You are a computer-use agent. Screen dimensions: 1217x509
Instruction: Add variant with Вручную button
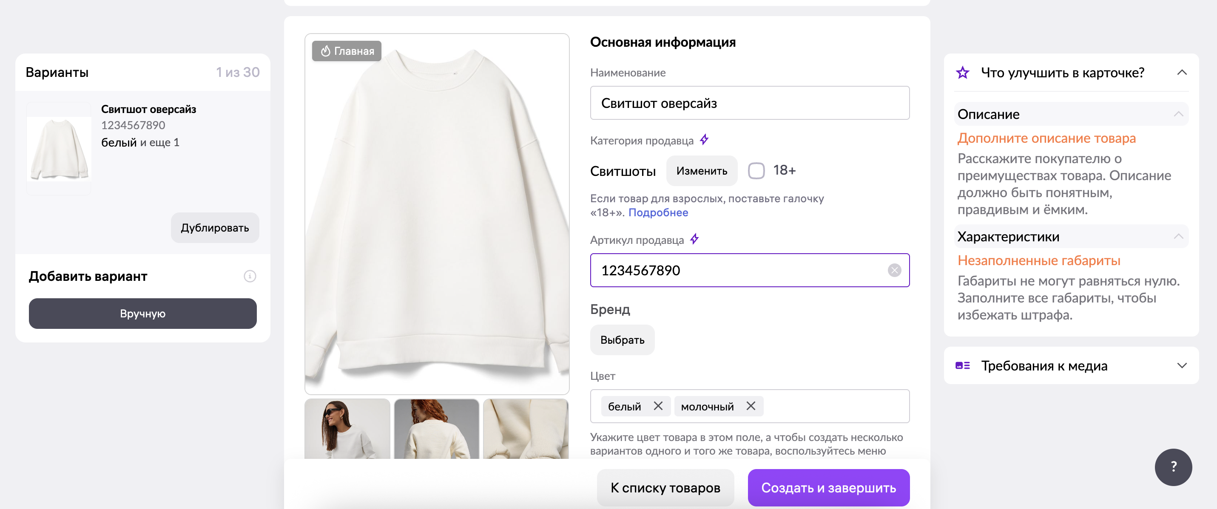(143, 314)
